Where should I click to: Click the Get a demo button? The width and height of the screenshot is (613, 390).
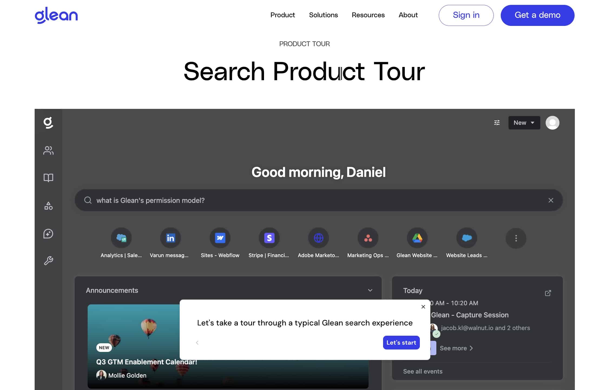coord(537,15)
